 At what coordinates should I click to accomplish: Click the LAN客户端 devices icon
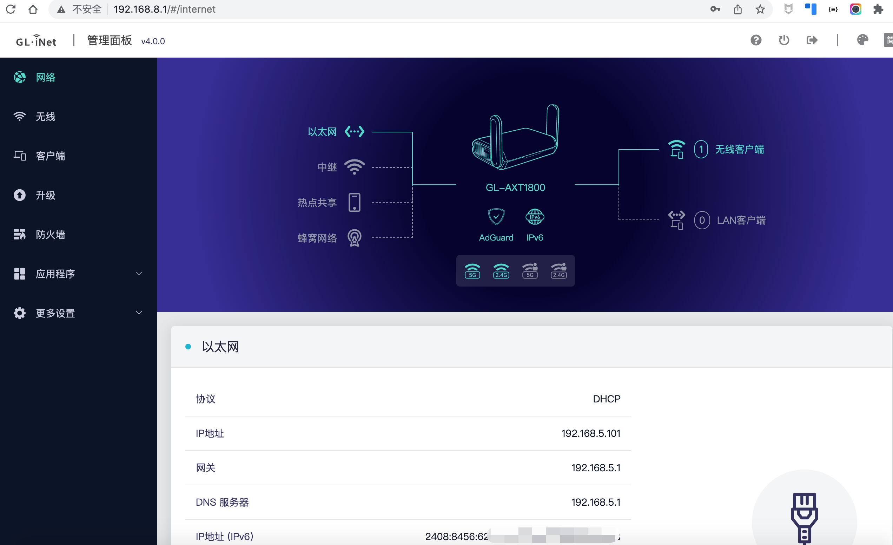click(677, 220)
